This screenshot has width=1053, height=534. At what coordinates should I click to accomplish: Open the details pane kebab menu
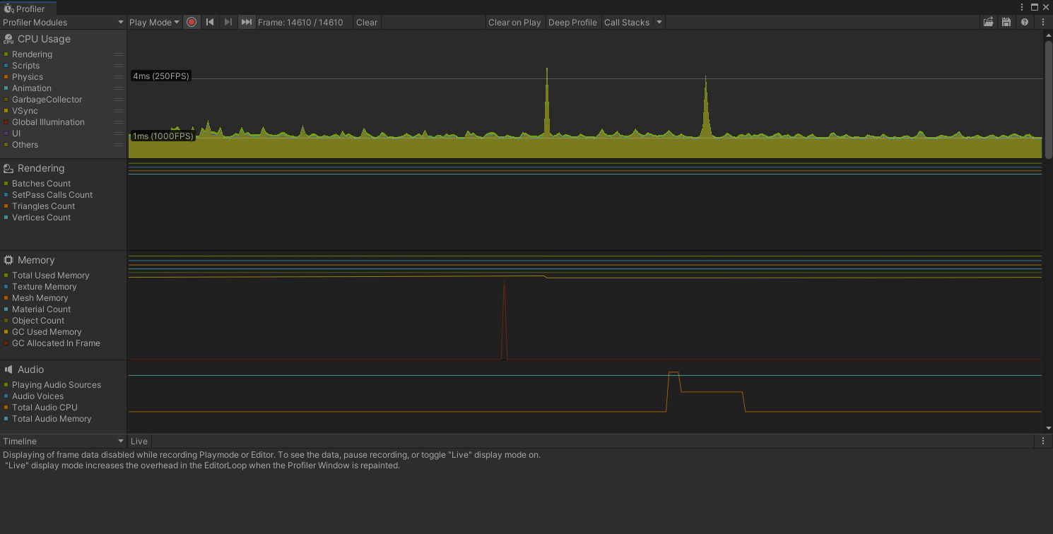1043,441
